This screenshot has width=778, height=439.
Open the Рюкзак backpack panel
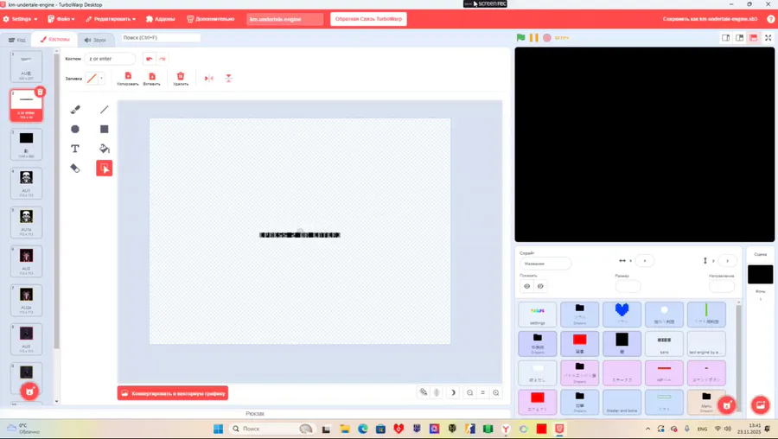point(255,413)
